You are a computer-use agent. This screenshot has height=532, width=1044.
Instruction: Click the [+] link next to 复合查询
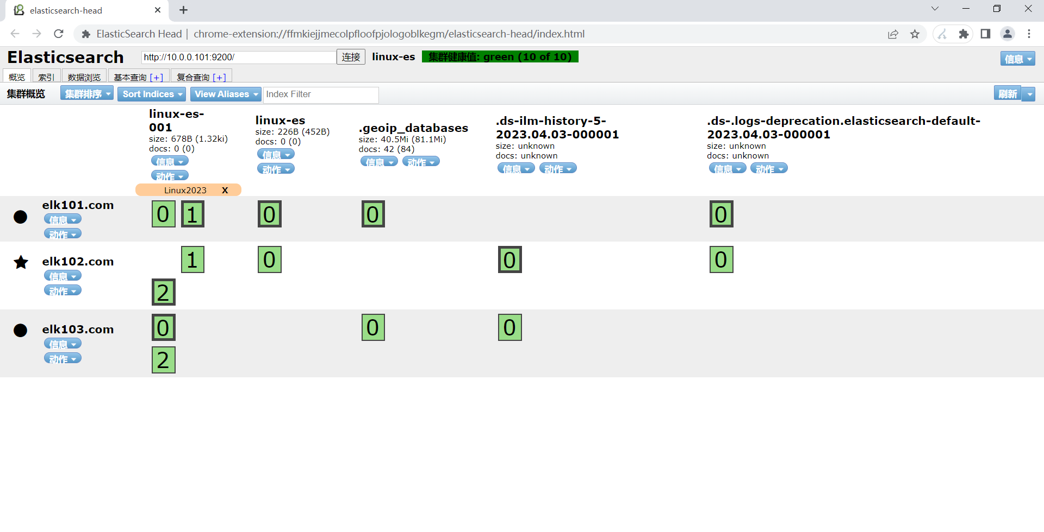tap(220, 77)
